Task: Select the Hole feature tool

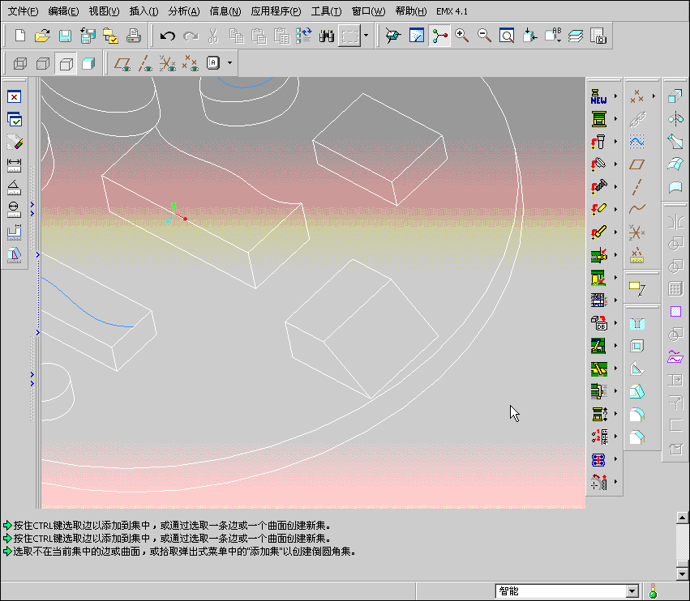Action: point(637,323)
